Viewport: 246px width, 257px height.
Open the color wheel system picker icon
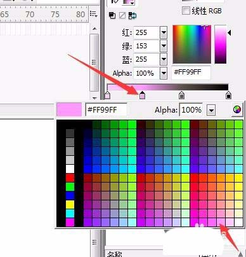click(237, 109)
